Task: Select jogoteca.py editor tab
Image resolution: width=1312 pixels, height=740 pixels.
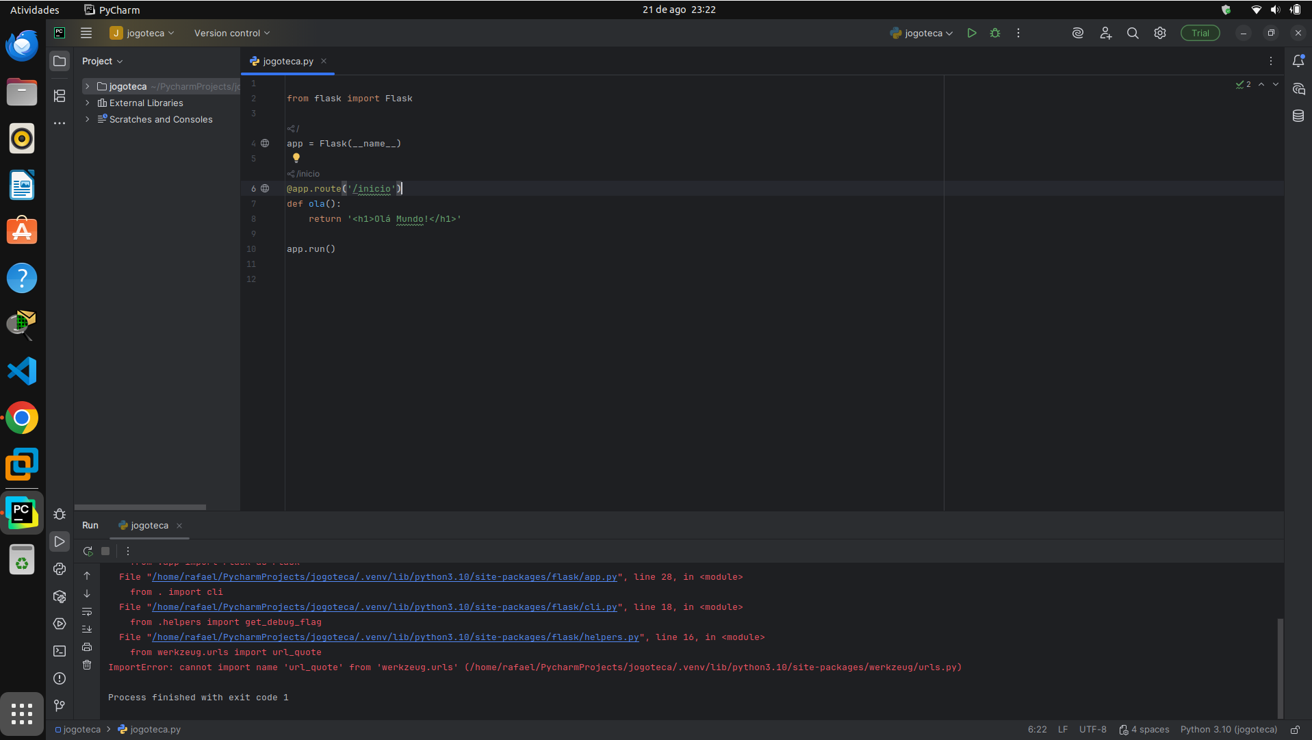Action: (287, 61)
